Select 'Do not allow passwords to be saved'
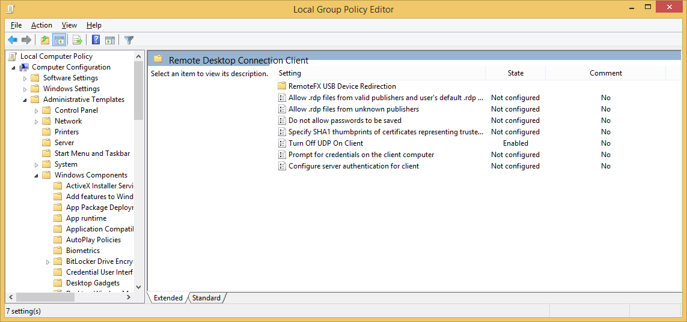The height and width of the screenshot is (322, 687). [345, 120]
